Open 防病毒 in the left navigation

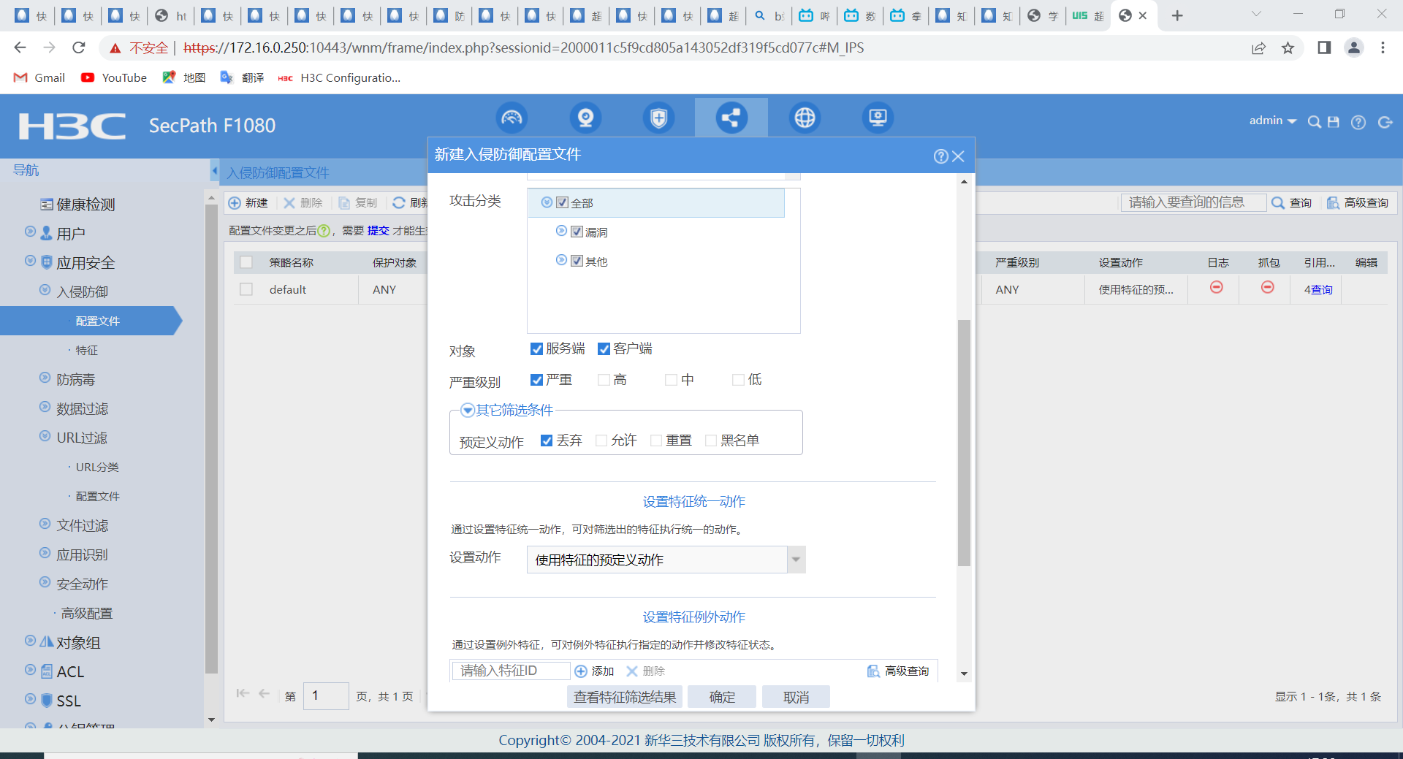pos(76,380)
